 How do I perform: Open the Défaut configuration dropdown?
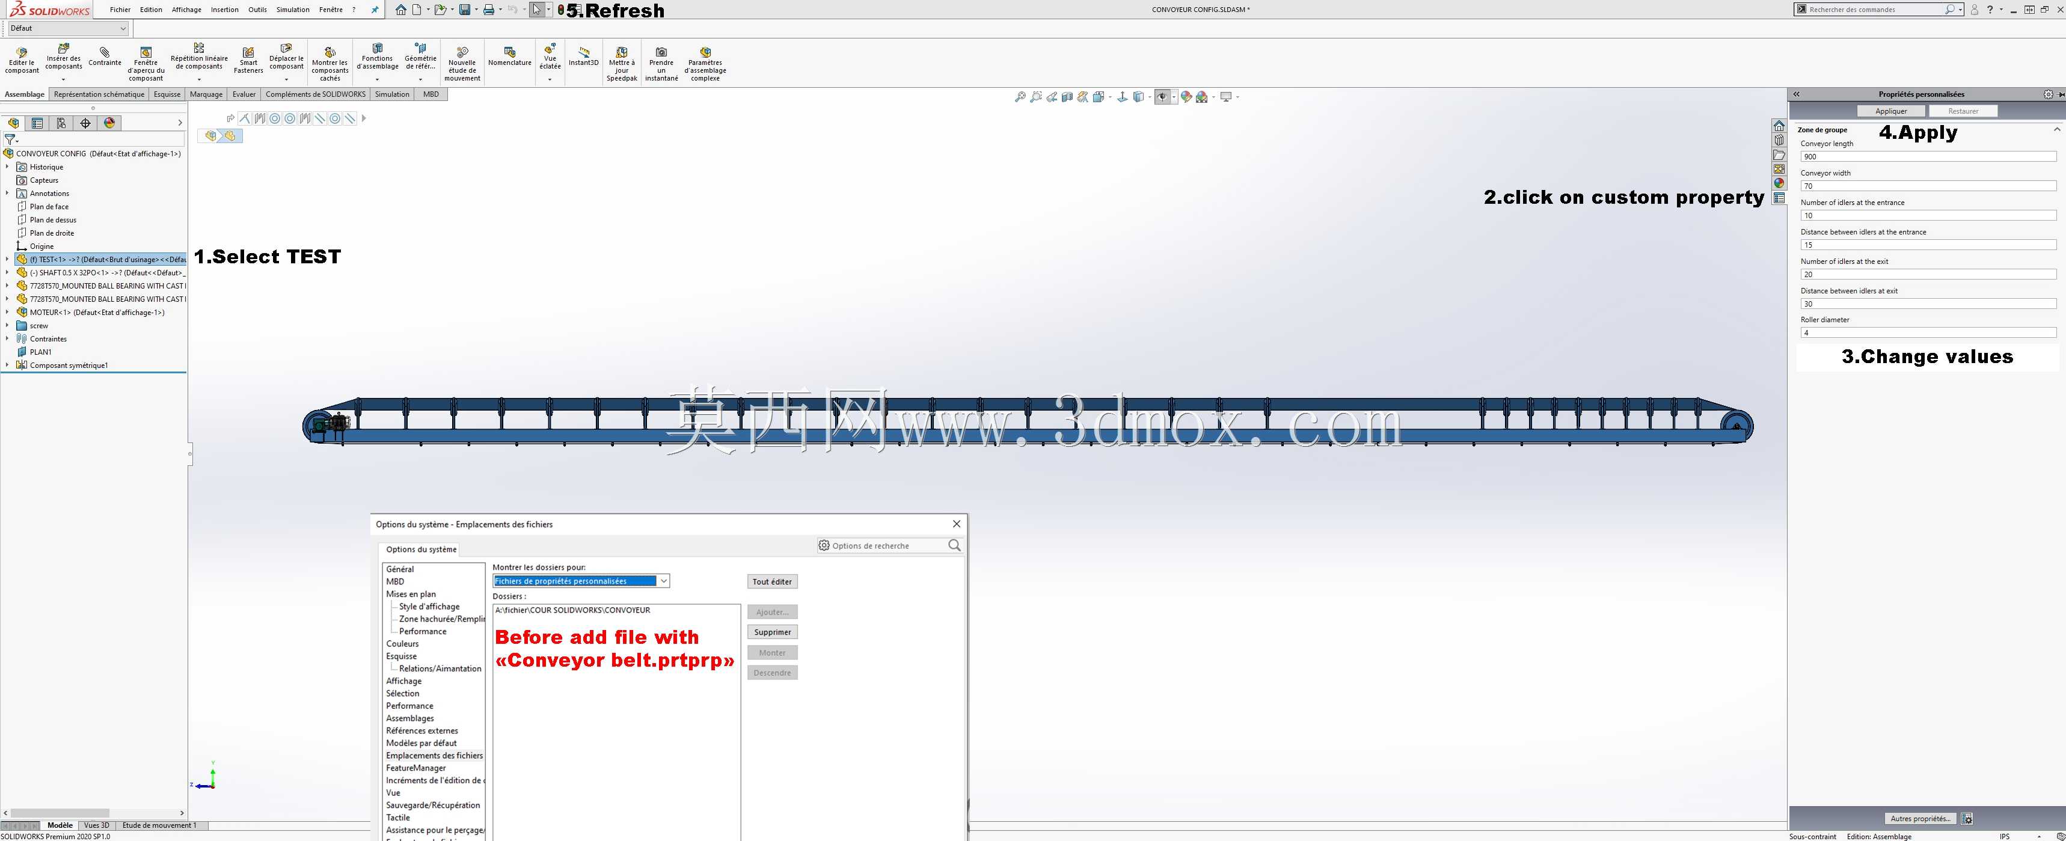[67, 28]
